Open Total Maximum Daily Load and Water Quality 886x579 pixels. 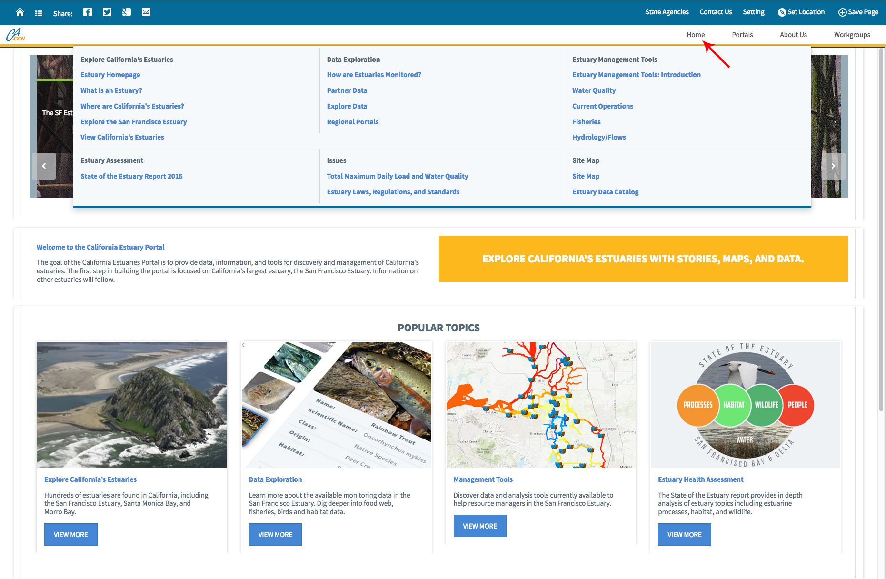(397, 176)
